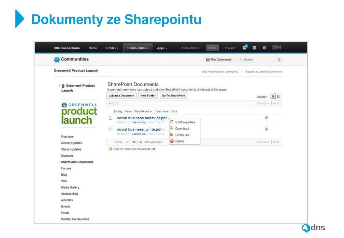Download social business behavior.pdf via green arrow

click(x=266, y=118)
